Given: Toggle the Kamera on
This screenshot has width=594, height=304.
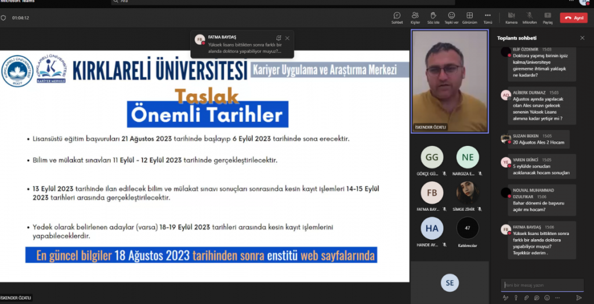Looking at the screenshot, I should [511, 18].
